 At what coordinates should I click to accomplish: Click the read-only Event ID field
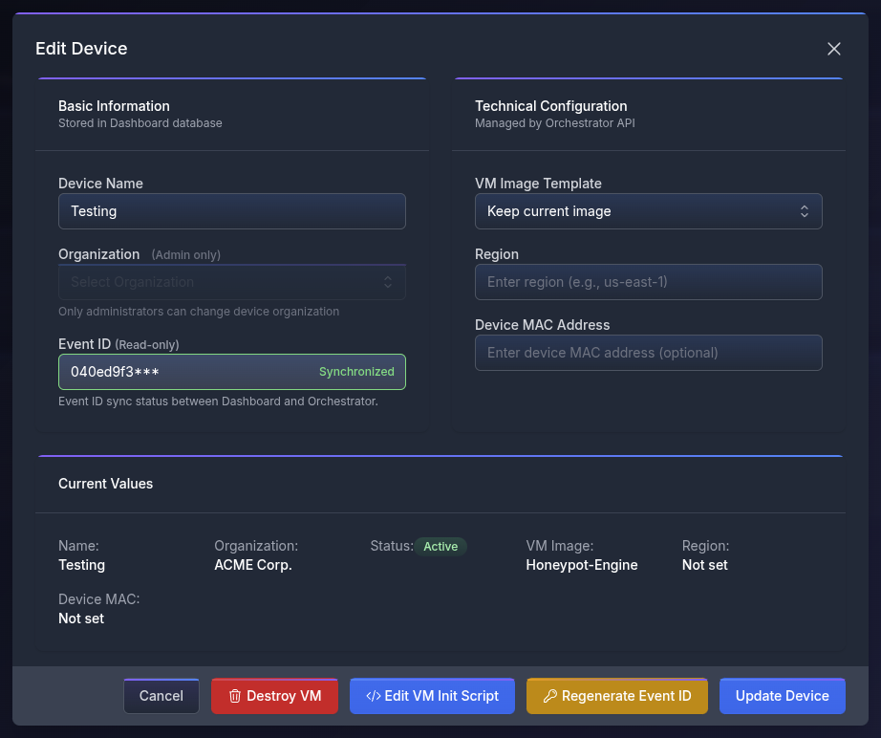click(x=182, y=372)
